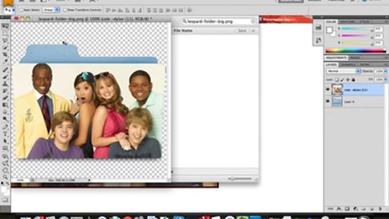Select the Hand tool
The height and width of the screenshot is (219, 389).
coord(5,170)
